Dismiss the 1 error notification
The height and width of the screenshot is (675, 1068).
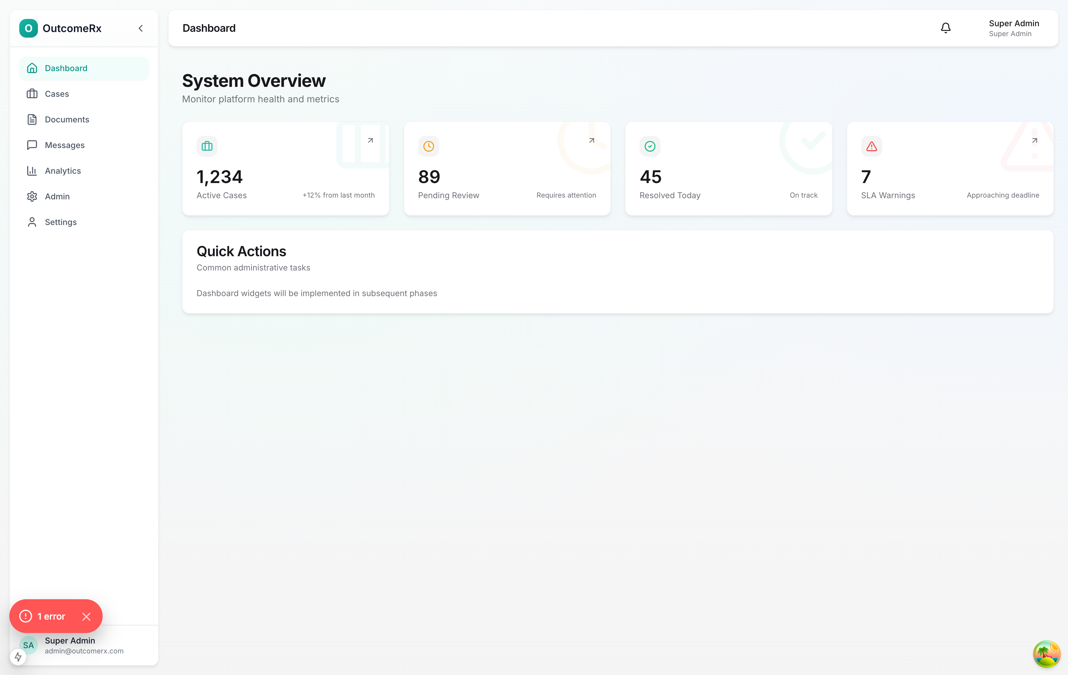click(87, 616)
